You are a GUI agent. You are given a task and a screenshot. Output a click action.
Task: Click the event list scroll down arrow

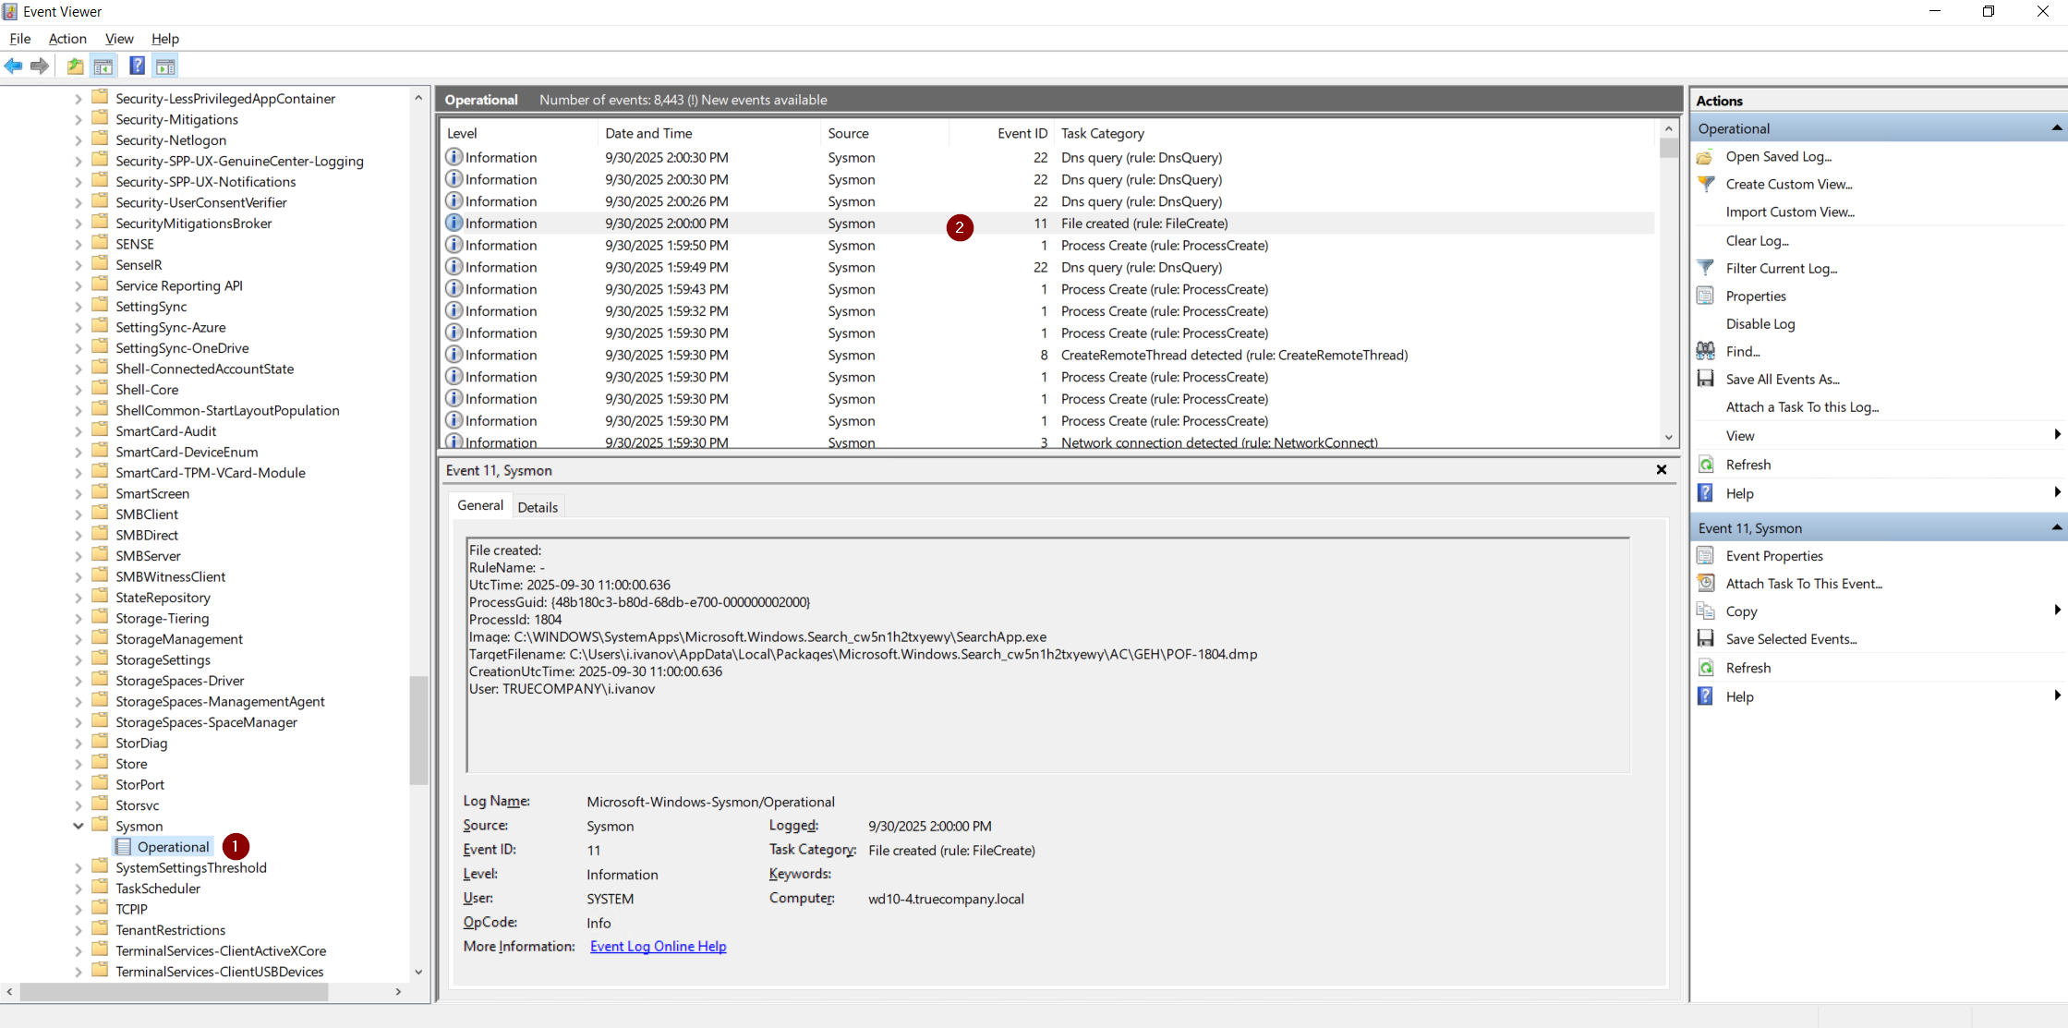point(1668,438)
